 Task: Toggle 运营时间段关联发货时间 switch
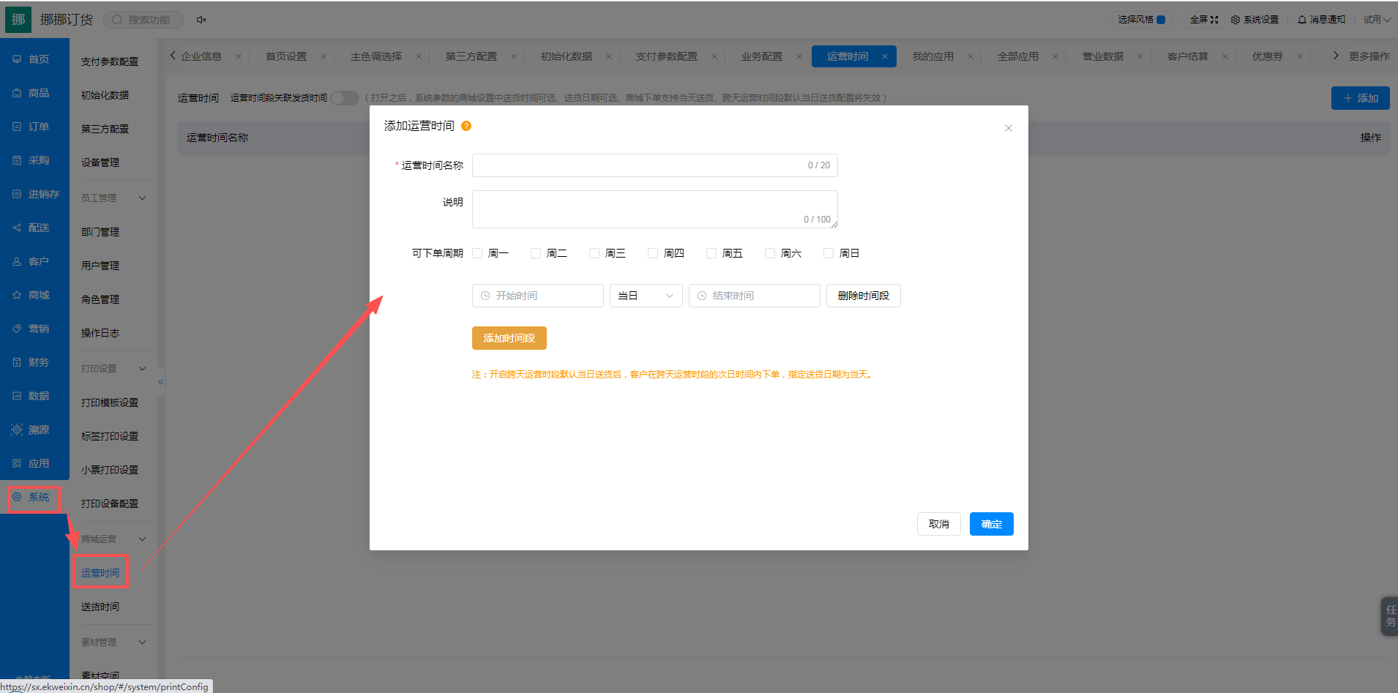coord(345,97)
